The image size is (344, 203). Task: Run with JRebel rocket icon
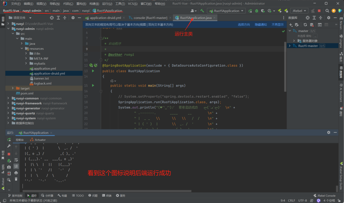[280, 11]
